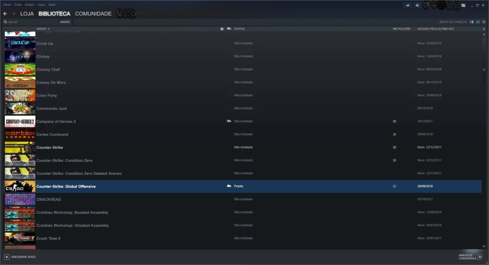This screenshot has height=265, width=489.
Task: Click cloud icon for Company of Heroes 2
Action: [x=229, y=121]
